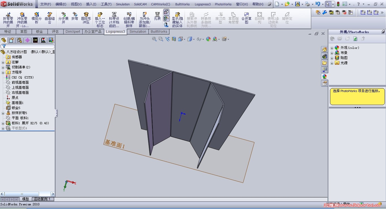This screenshot has width=386, height=209.
Task: Open the dropdown arrow next to the New document icon
Action: point(282,4)
